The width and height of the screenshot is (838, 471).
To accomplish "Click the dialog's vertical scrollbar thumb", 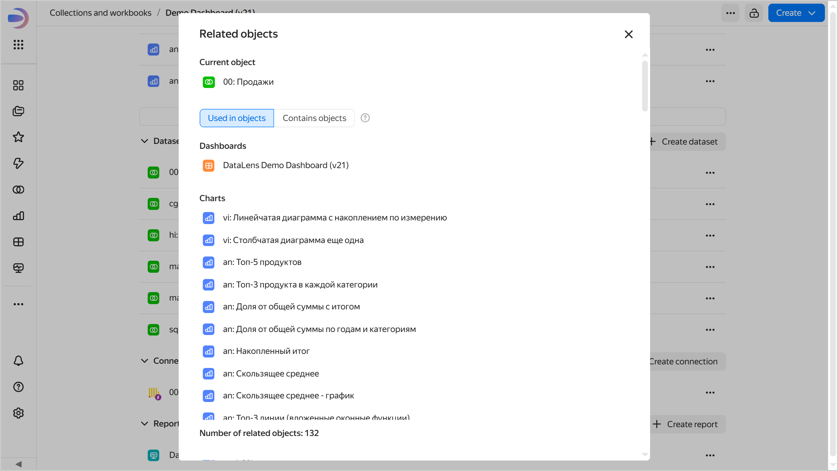I will coord(645,86).
